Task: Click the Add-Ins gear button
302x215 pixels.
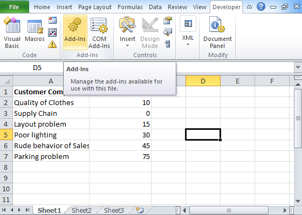Action: pyautogui.click(x=75, y=32)
